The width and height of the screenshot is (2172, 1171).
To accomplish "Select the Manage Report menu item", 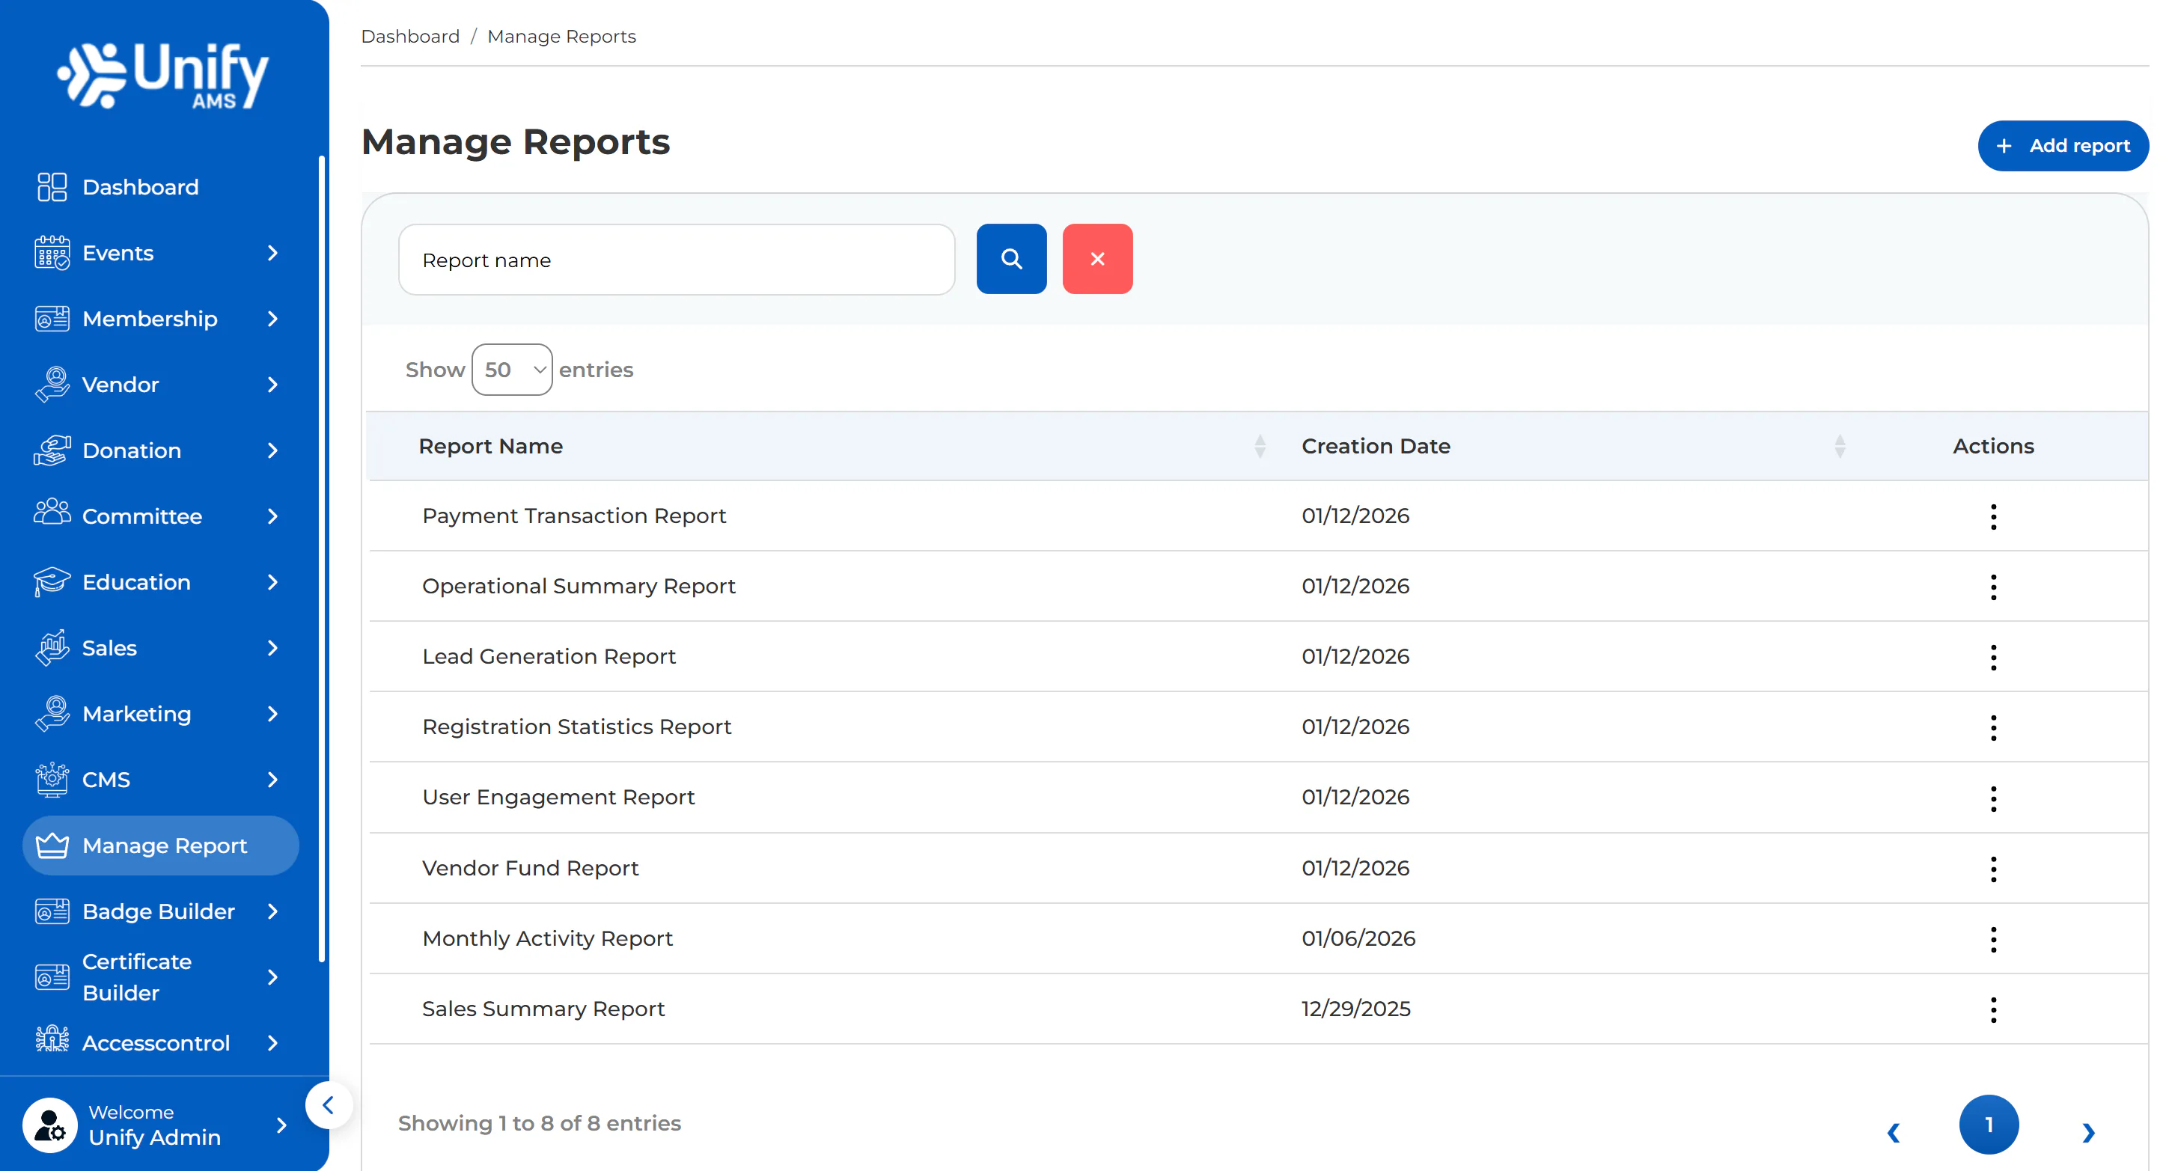I will pos(160,845).
